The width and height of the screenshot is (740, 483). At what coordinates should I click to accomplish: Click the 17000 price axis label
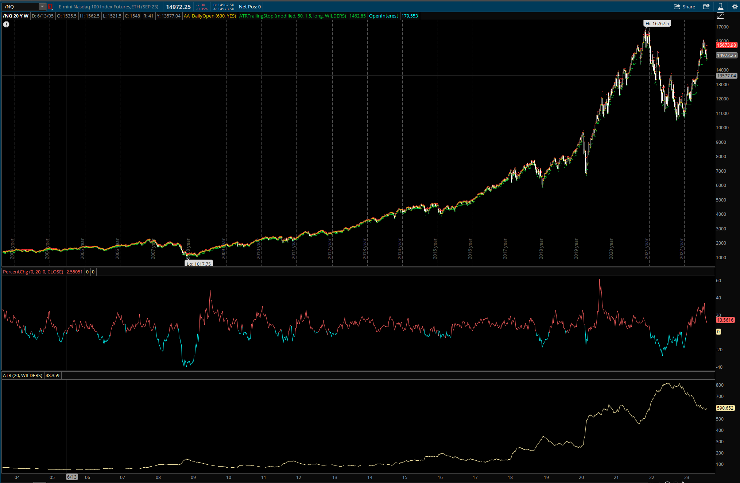click(x=722, y=27)
